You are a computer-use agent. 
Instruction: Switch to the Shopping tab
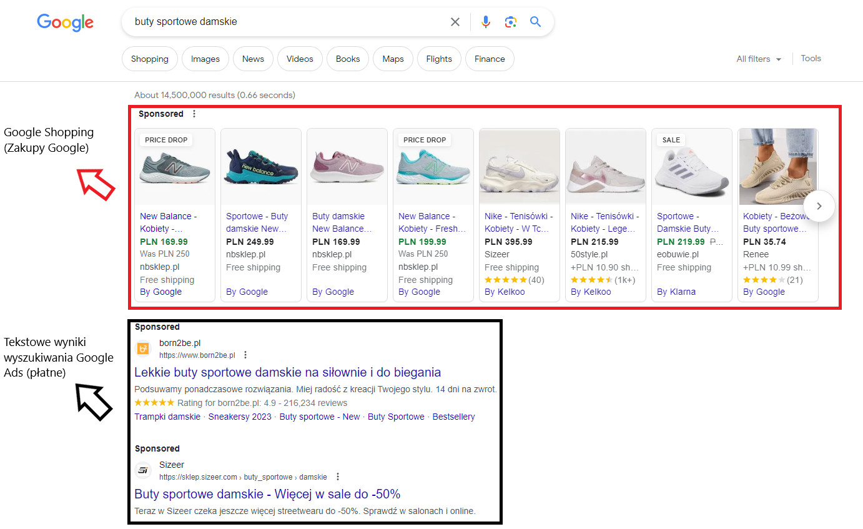(x=150, y=59)
